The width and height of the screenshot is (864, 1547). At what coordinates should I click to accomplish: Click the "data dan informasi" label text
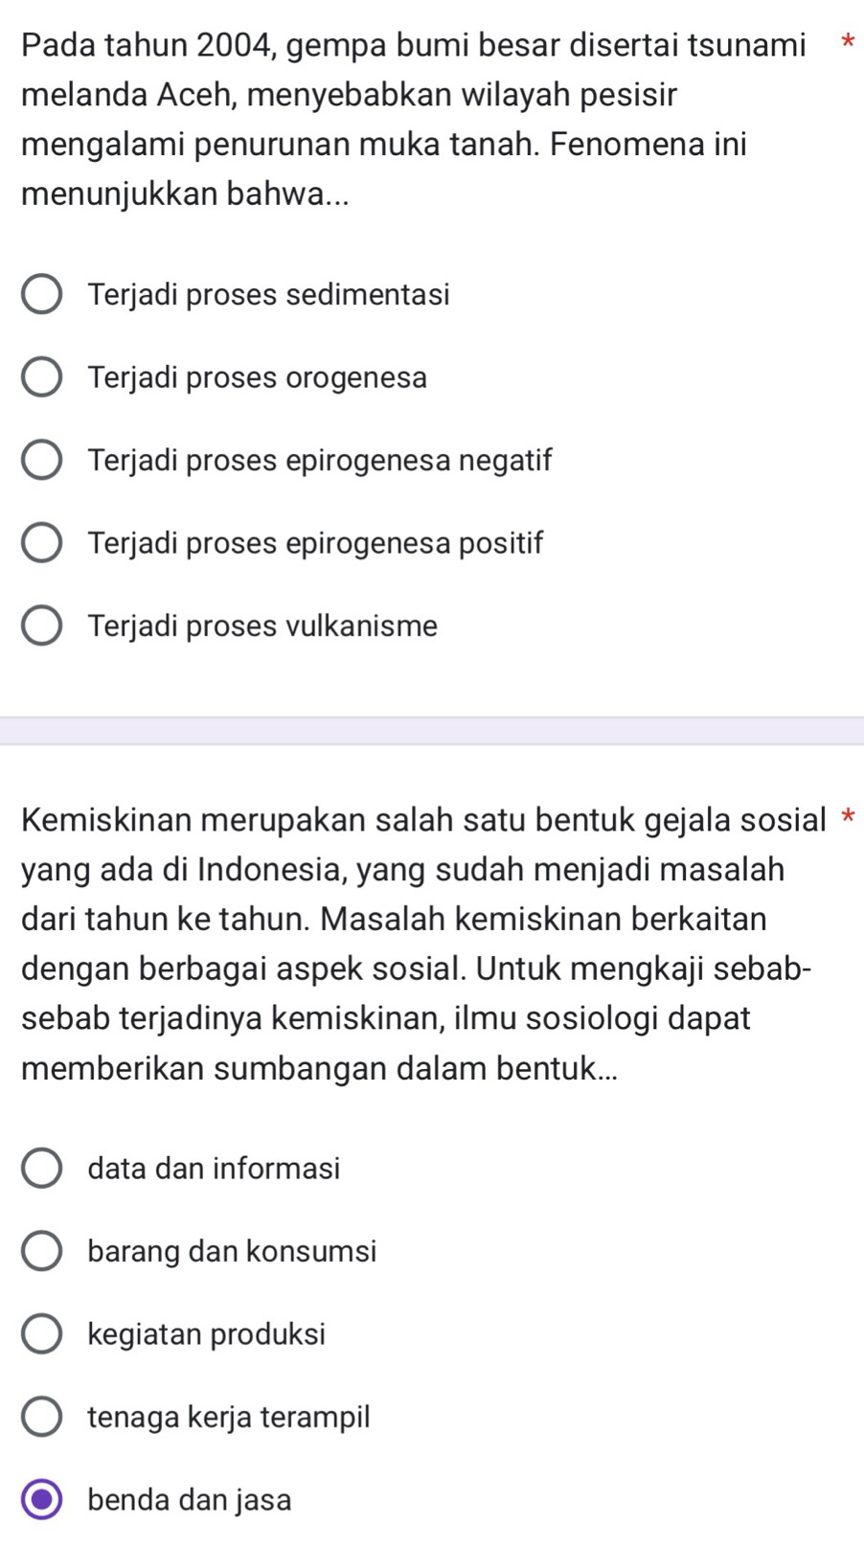pos(214,1169)
